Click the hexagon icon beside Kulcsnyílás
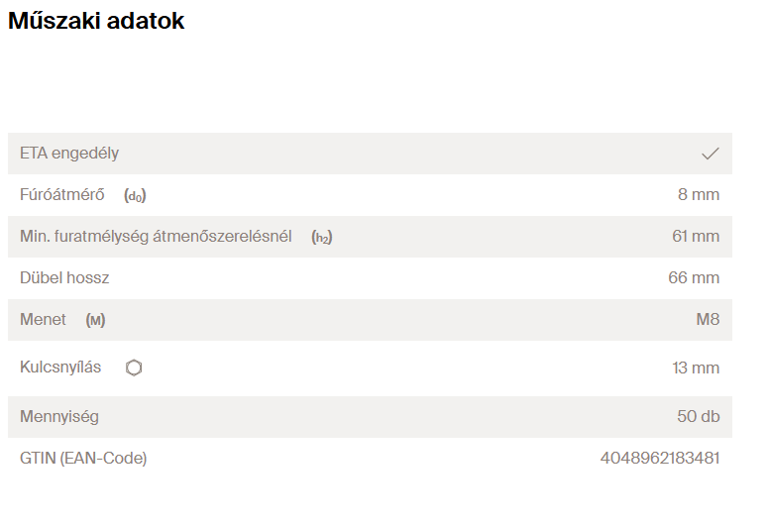This screenshot has height=526, width=768. [134, 368]
